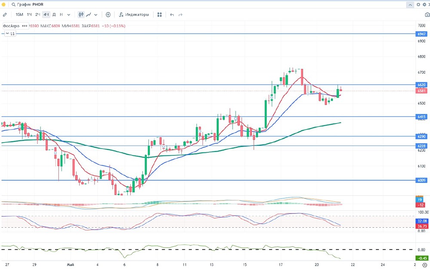Open the price scale settings gear at bottom
Screen dimensions: 430x269
[x=425, y=266]
